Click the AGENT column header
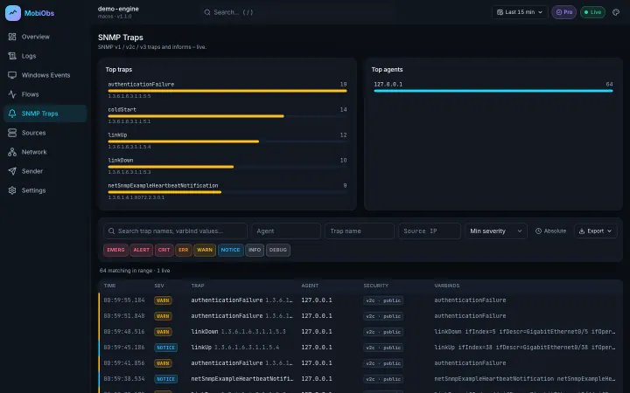Image resolution: width=630 pixels, height=393 pixels. tap(310, 286)
